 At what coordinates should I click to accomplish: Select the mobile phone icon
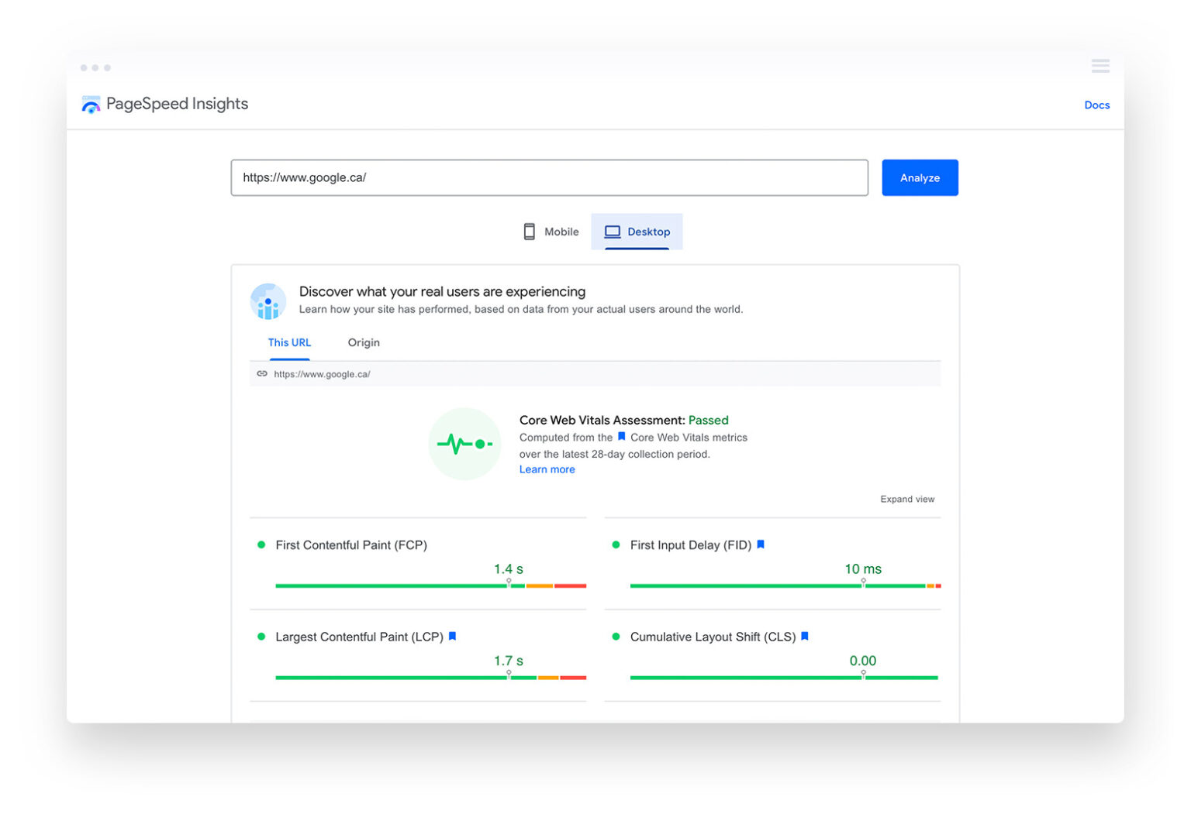[x=529, y=231]
